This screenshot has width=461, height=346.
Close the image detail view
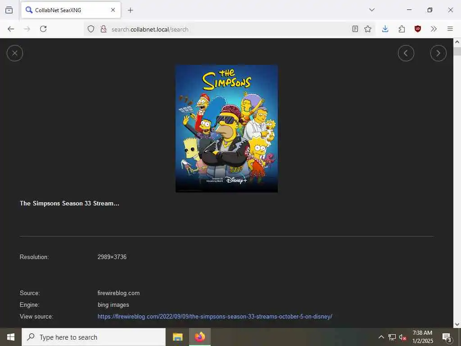point(15,53)
